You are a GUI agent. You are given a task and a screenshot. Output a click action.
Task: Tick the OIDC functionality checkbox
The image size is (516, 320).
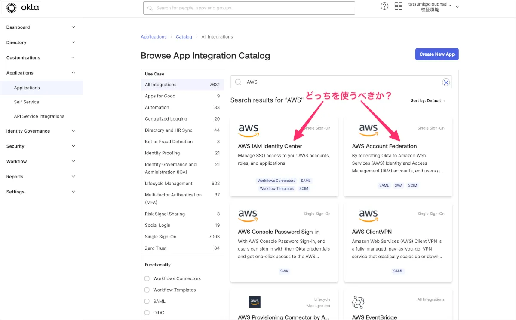click(147, 313)
